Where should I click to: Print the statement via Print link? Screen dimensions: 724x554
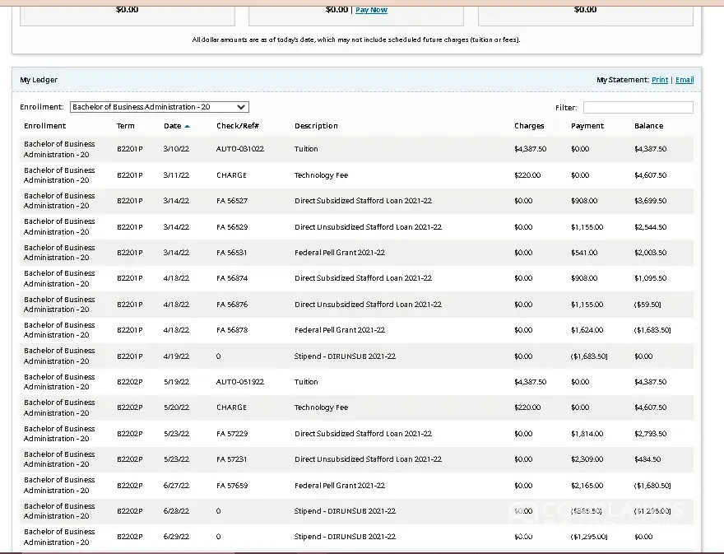[x=659, y=80]
